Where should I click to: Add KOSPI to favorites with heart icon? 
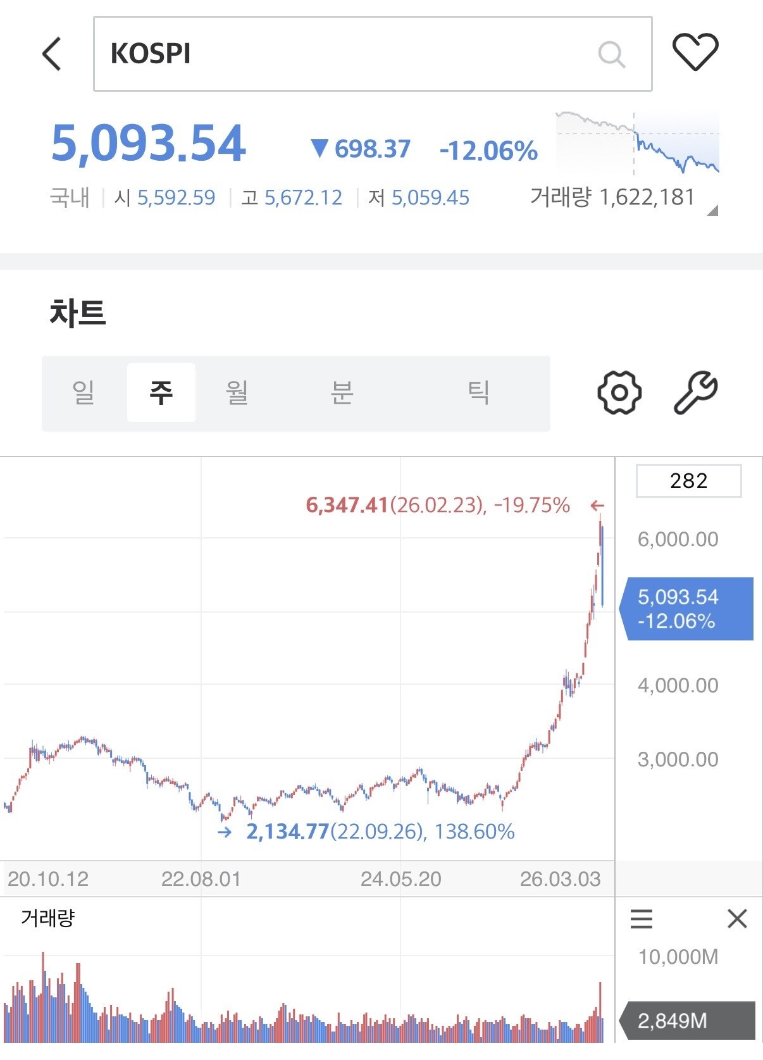click(x=695, y=52)
